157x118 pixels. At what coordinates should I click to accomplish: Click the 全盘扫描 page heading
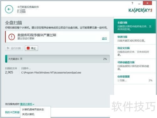14,23
